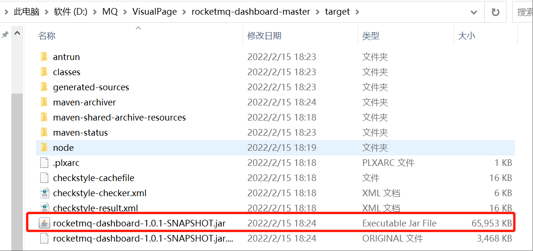Sort files by 大小 column header

(x=467, y=35)
